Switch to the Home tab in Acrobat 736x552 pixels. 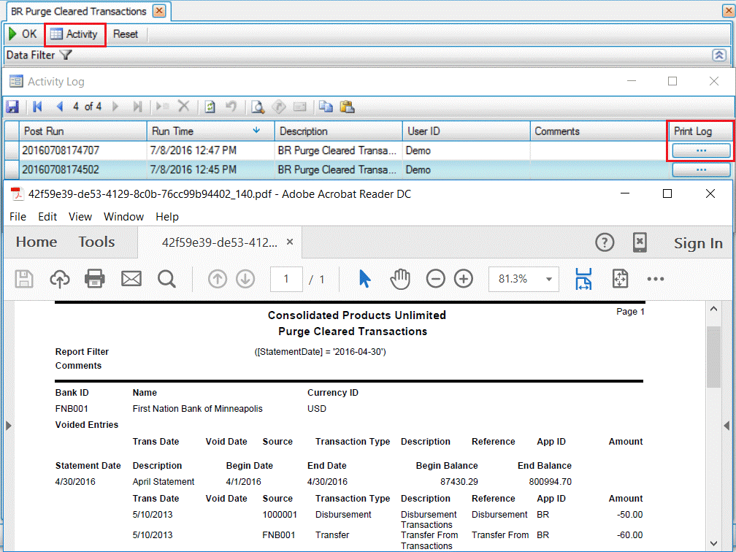(37, 242)
